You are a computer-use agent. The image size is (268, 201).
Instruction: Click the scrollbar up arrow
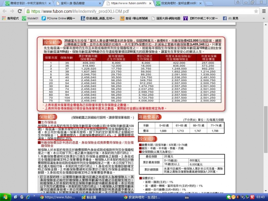266,25
